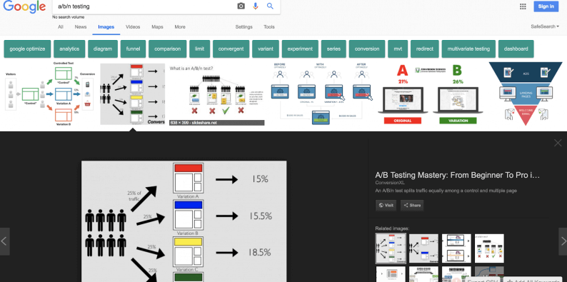The height and width of the screenshot is (282, 567).
Task: Switch to the News tab
Action: 81,26
